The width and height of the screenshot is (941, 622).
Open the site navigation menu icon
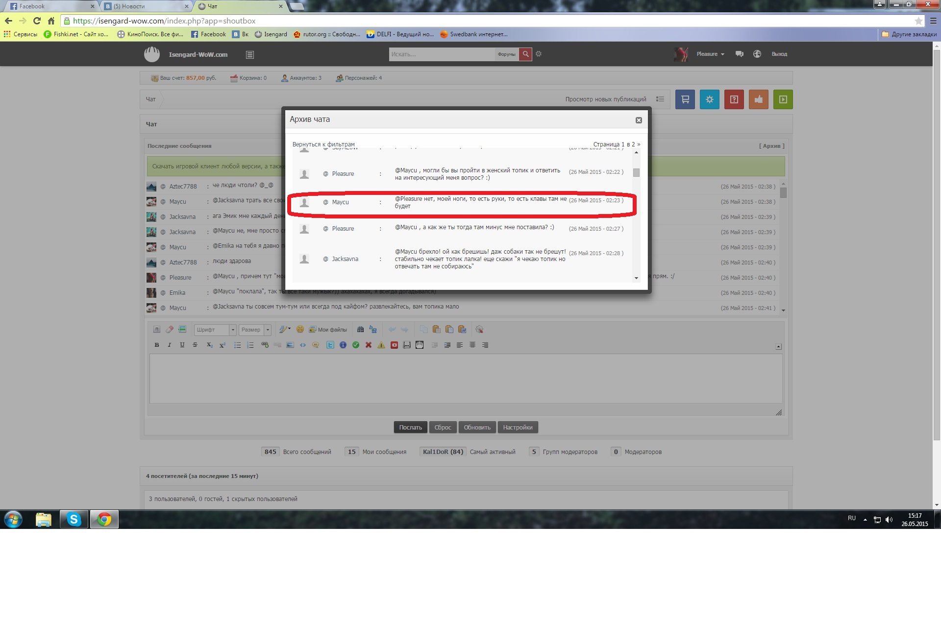[250, 55]
